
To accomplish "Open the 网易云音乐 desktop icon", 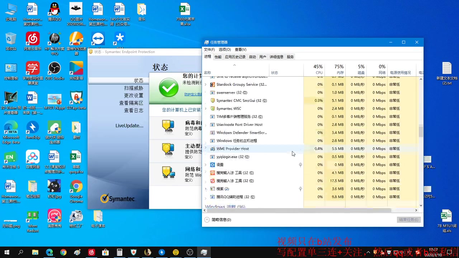I will click(33, 41).
